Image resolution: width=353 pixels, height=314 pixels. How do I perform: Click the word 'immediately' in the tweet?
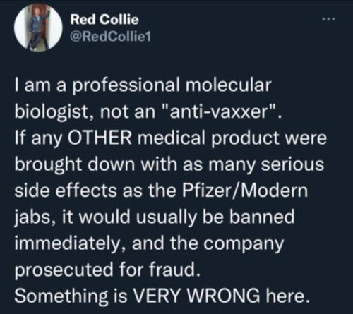66,243
